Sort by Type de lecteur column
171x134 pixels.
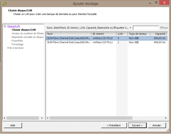coord(139,34)
